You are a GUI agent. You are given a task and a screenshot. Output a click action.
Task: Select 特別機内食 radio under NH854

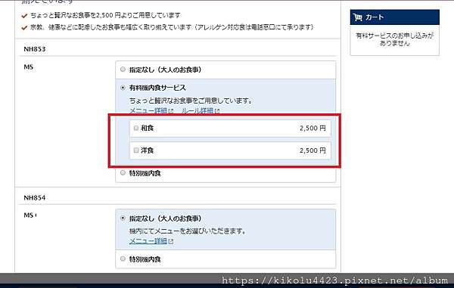point(123,259)
